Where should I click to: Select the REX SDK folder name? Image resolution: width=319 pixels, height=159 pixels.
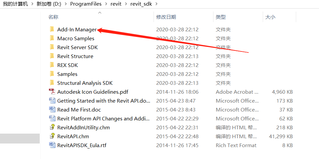pos(68,65)
